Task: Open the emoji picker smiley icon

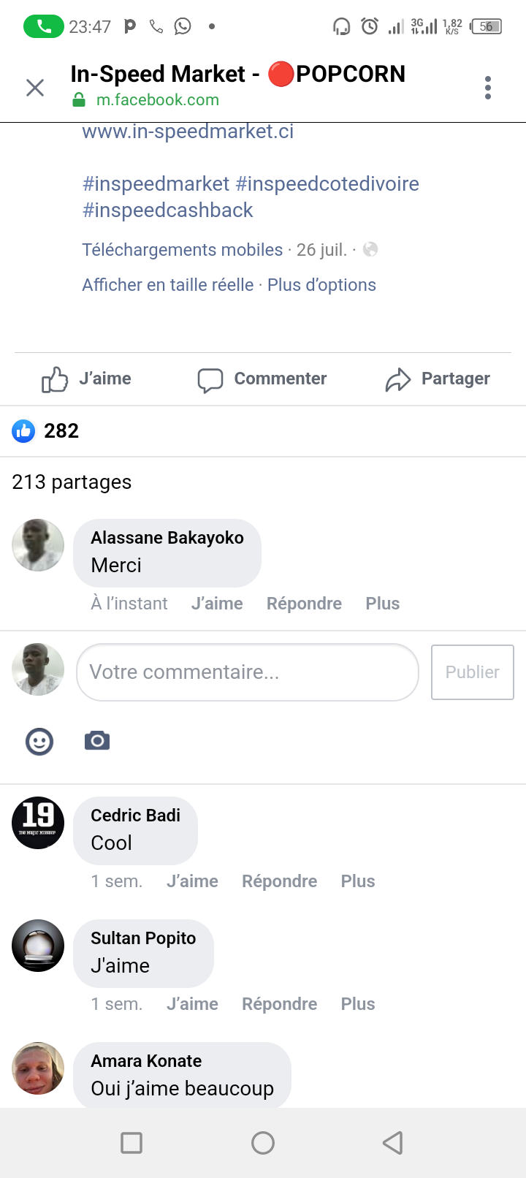Action: pos(39,742)
